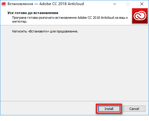The height and width of the screenshot is (121, 149).
Task: Click the bottom button bar left of Install
Action: click(48, 108)
